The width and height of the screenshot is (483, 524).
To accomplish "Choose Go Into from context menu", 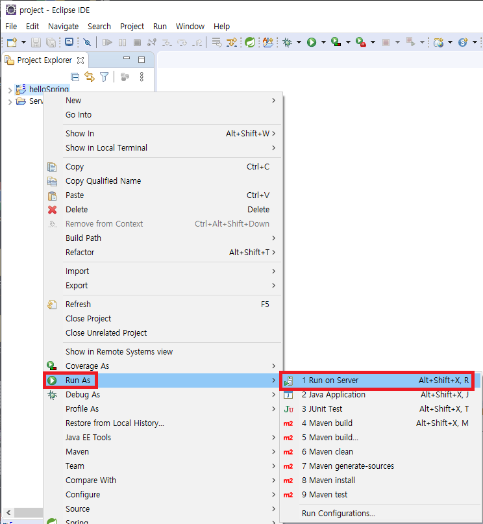I will coord(163,115).
